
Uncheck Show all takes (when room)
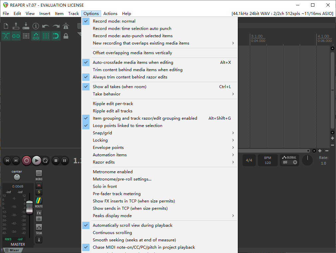pos(119,87)
